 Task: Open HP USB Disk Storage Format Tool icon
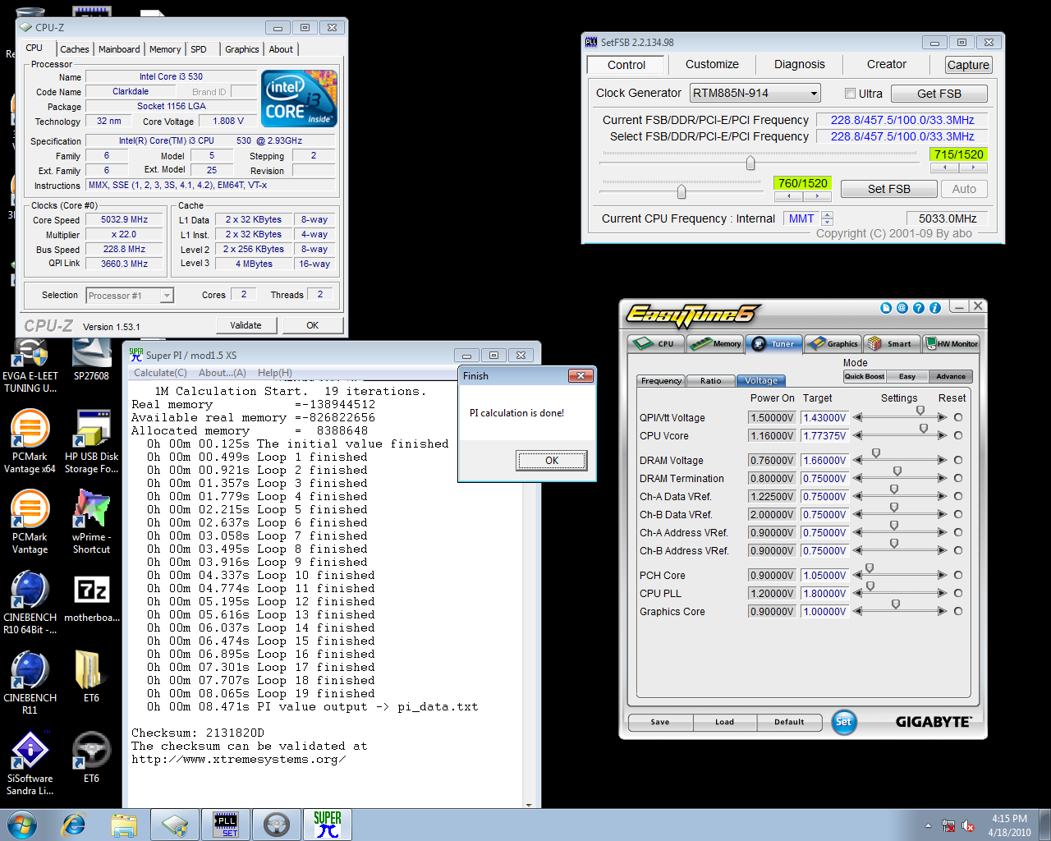pos(91,442)
